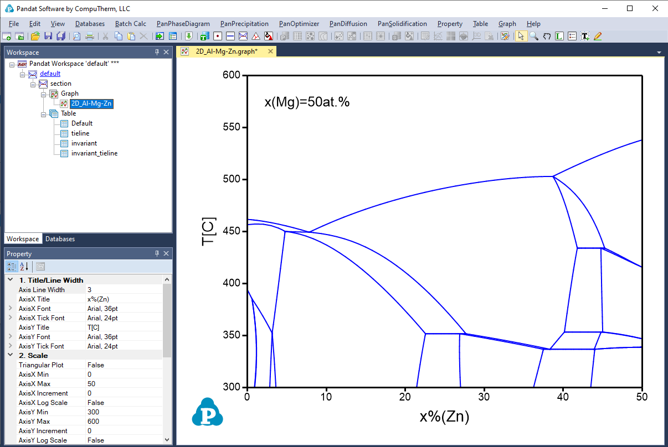Open the PanPhaseDiagram menu
Screen dimensions: 668x447
183,24
